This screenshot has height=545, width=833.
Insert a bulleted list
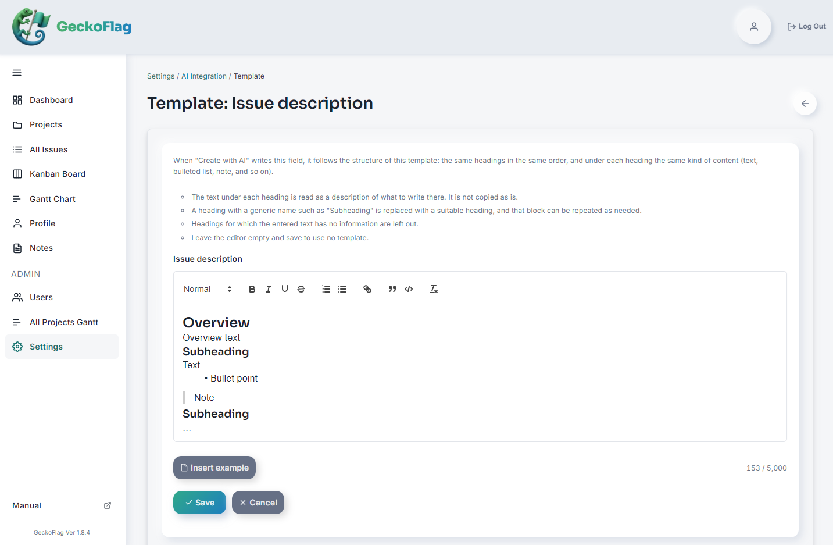[x=342, y=289]
